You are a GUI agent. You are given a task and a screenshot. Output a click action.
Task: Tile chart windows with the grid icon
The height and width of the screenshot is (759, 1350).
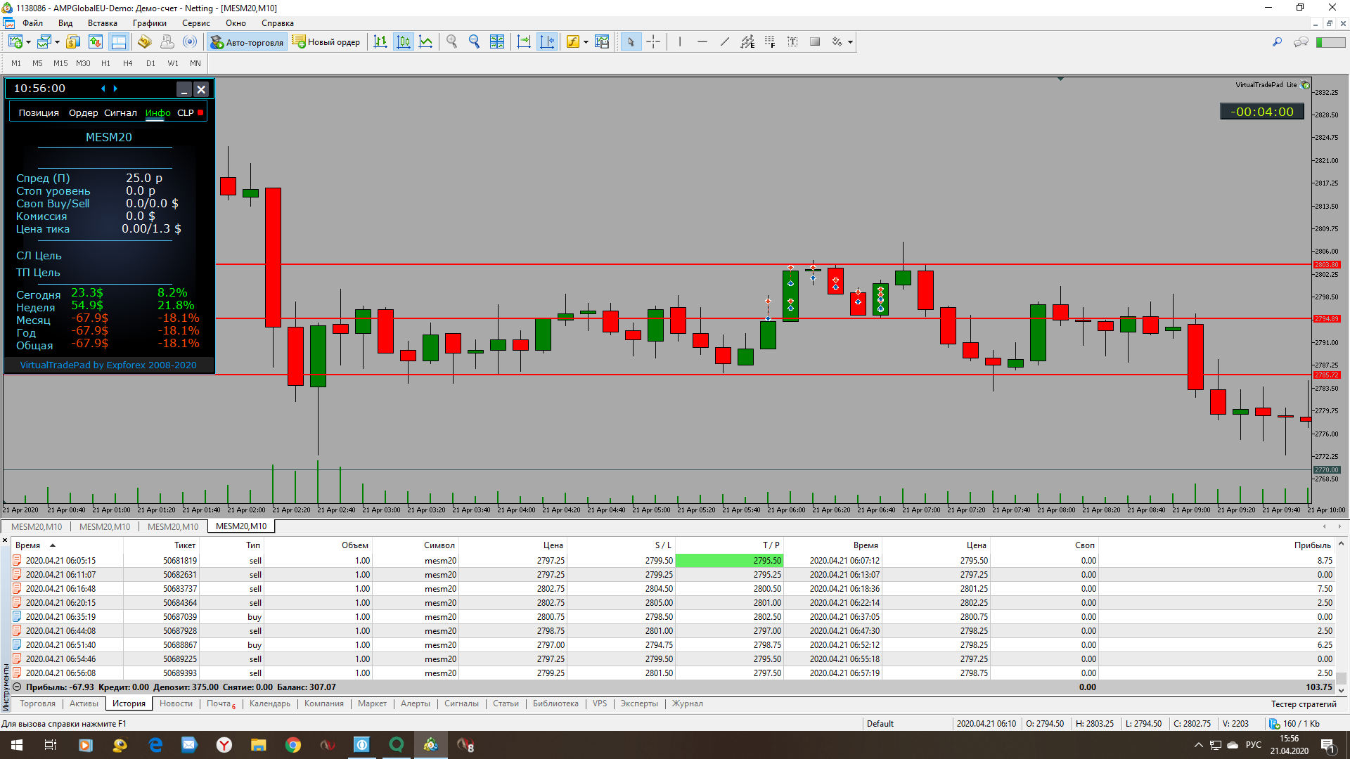coord(497,42)
